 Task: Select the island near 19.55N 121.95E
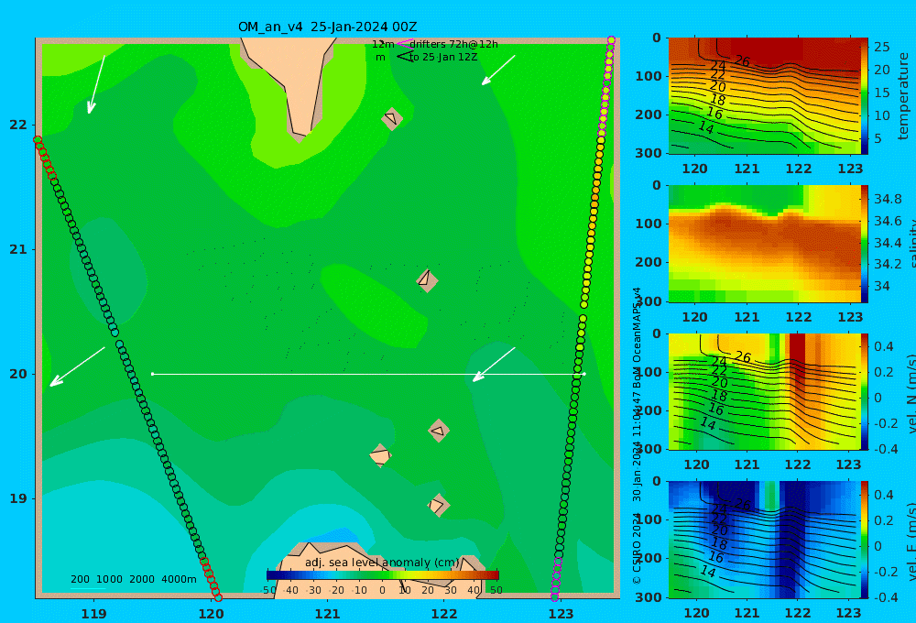click(439, 431)
